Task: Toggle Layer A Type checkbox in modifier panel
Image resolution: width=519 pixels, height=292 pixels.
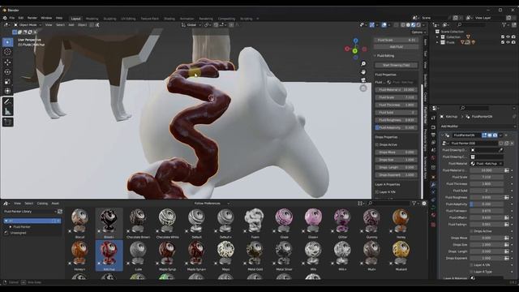Action: coord(471,272)
